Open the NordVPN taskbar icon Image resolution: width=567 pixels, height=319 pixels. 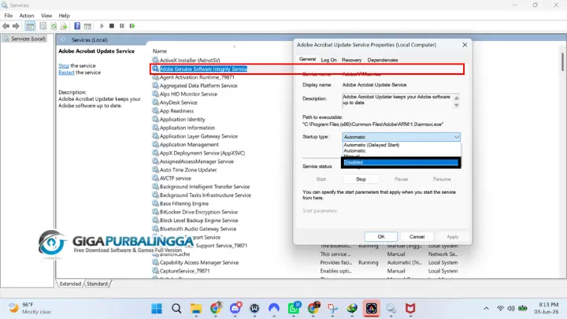[x=274, y=309]
